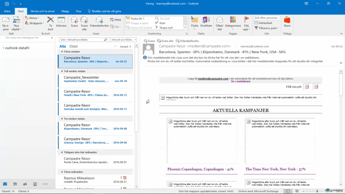The height and width of the screenshot is (194, 345).
Task: Collapse the Två veckor sedan group
Action: pos(62,71)
